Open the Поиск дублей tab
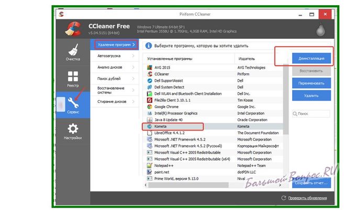345x214 pixels. [x=115, y=79]
